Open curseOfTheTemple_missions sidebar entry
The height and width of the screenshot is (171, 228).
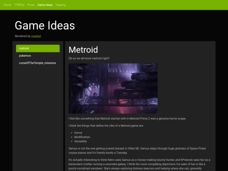38,63
